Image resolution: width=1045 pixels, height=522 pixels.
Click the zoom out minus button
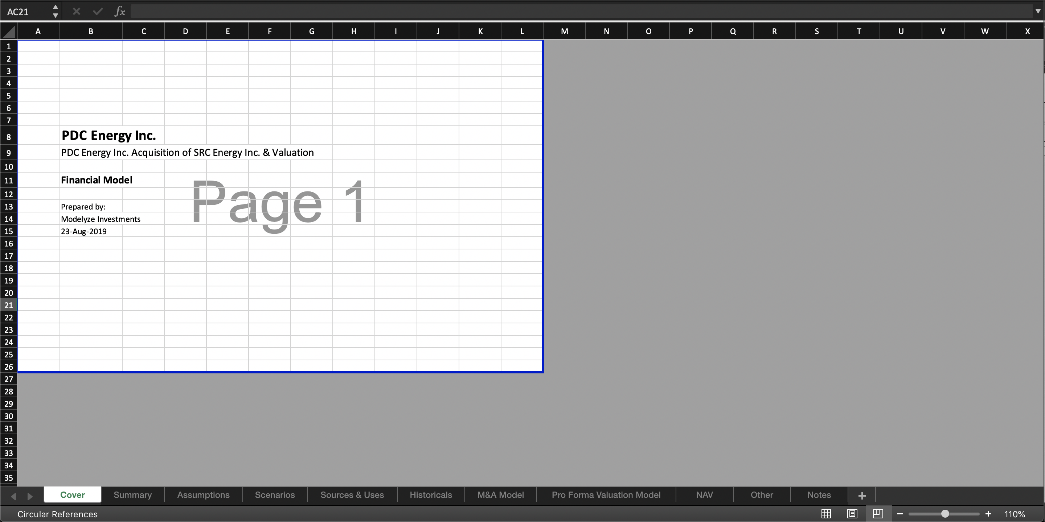[x=899, y=514]
